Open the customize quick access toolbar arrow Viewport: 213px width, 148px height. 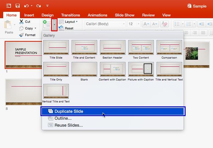pyautogui.click(x=47, y=6)
